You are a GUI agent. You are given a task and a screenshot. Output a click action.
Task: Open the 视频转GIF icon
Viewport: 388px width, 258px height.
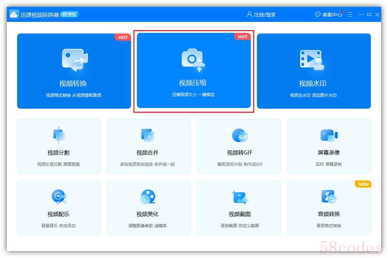click(x=240, y=135)
